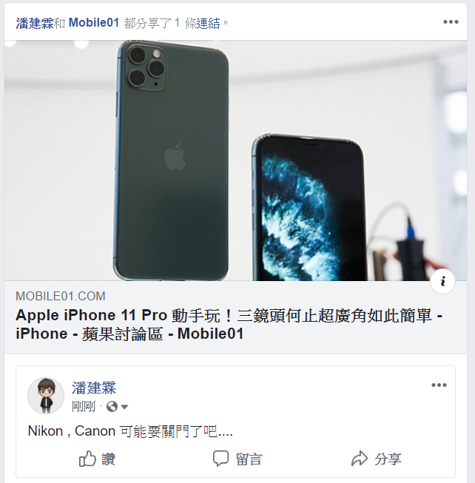Open 潘建霖 name above the post text

pos(94,388)
